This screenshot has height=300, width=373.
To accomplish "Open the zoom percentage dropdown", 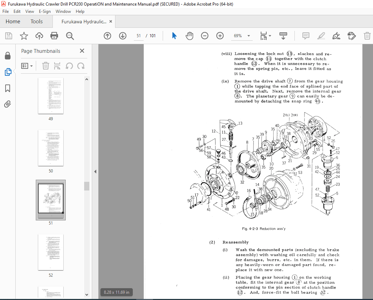I will [x=248, y=35].
